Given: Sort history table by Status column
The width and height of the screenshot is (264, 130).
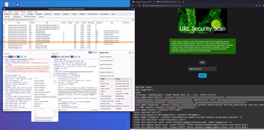Looking at the screenshot, I should (77, 23).
